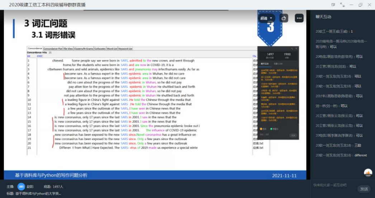Click the pop-out mini window icon
The image size is (375, 198).
[x=333, y=5]
